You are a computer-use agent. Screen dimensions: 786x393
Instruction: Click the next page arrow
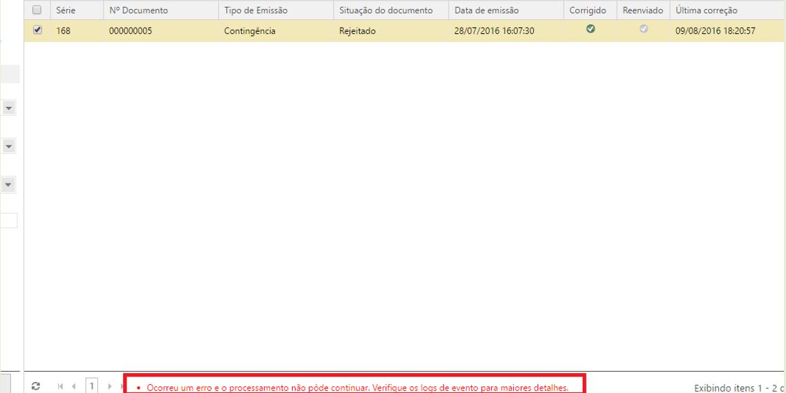(x=108, y=387)
